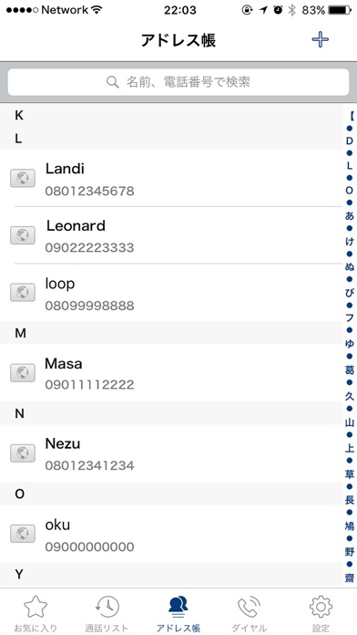Open the 通話リスト call history tab

click(107, 613)
